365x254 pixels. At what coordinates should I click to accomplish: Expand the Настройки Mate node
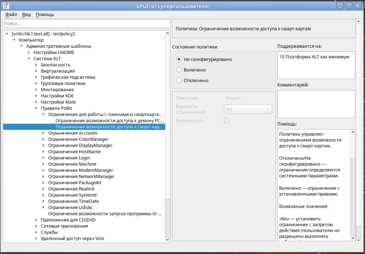tap(36, 102)
